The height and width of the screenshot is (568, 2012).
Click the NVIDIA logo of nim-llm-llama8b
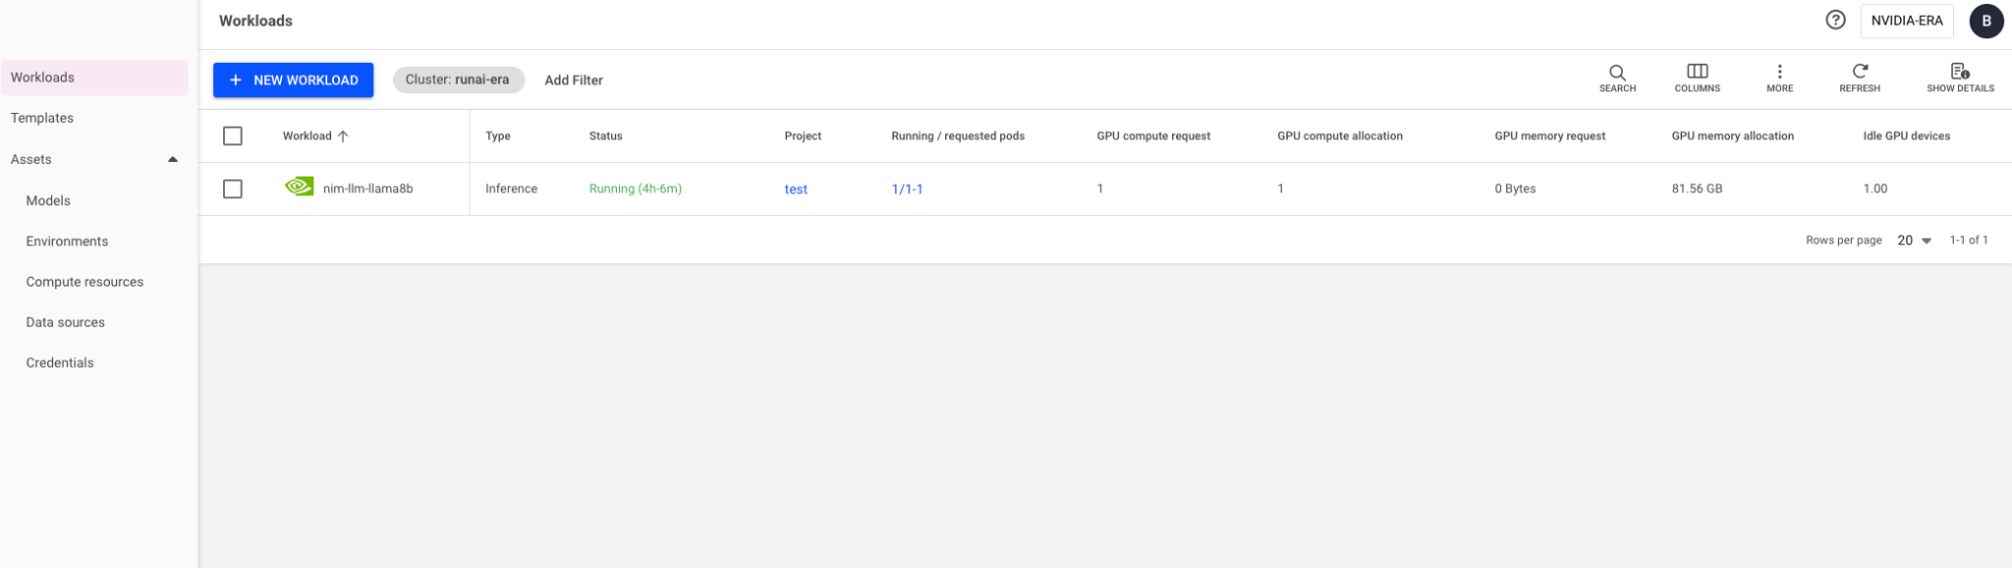click(299, 186)
